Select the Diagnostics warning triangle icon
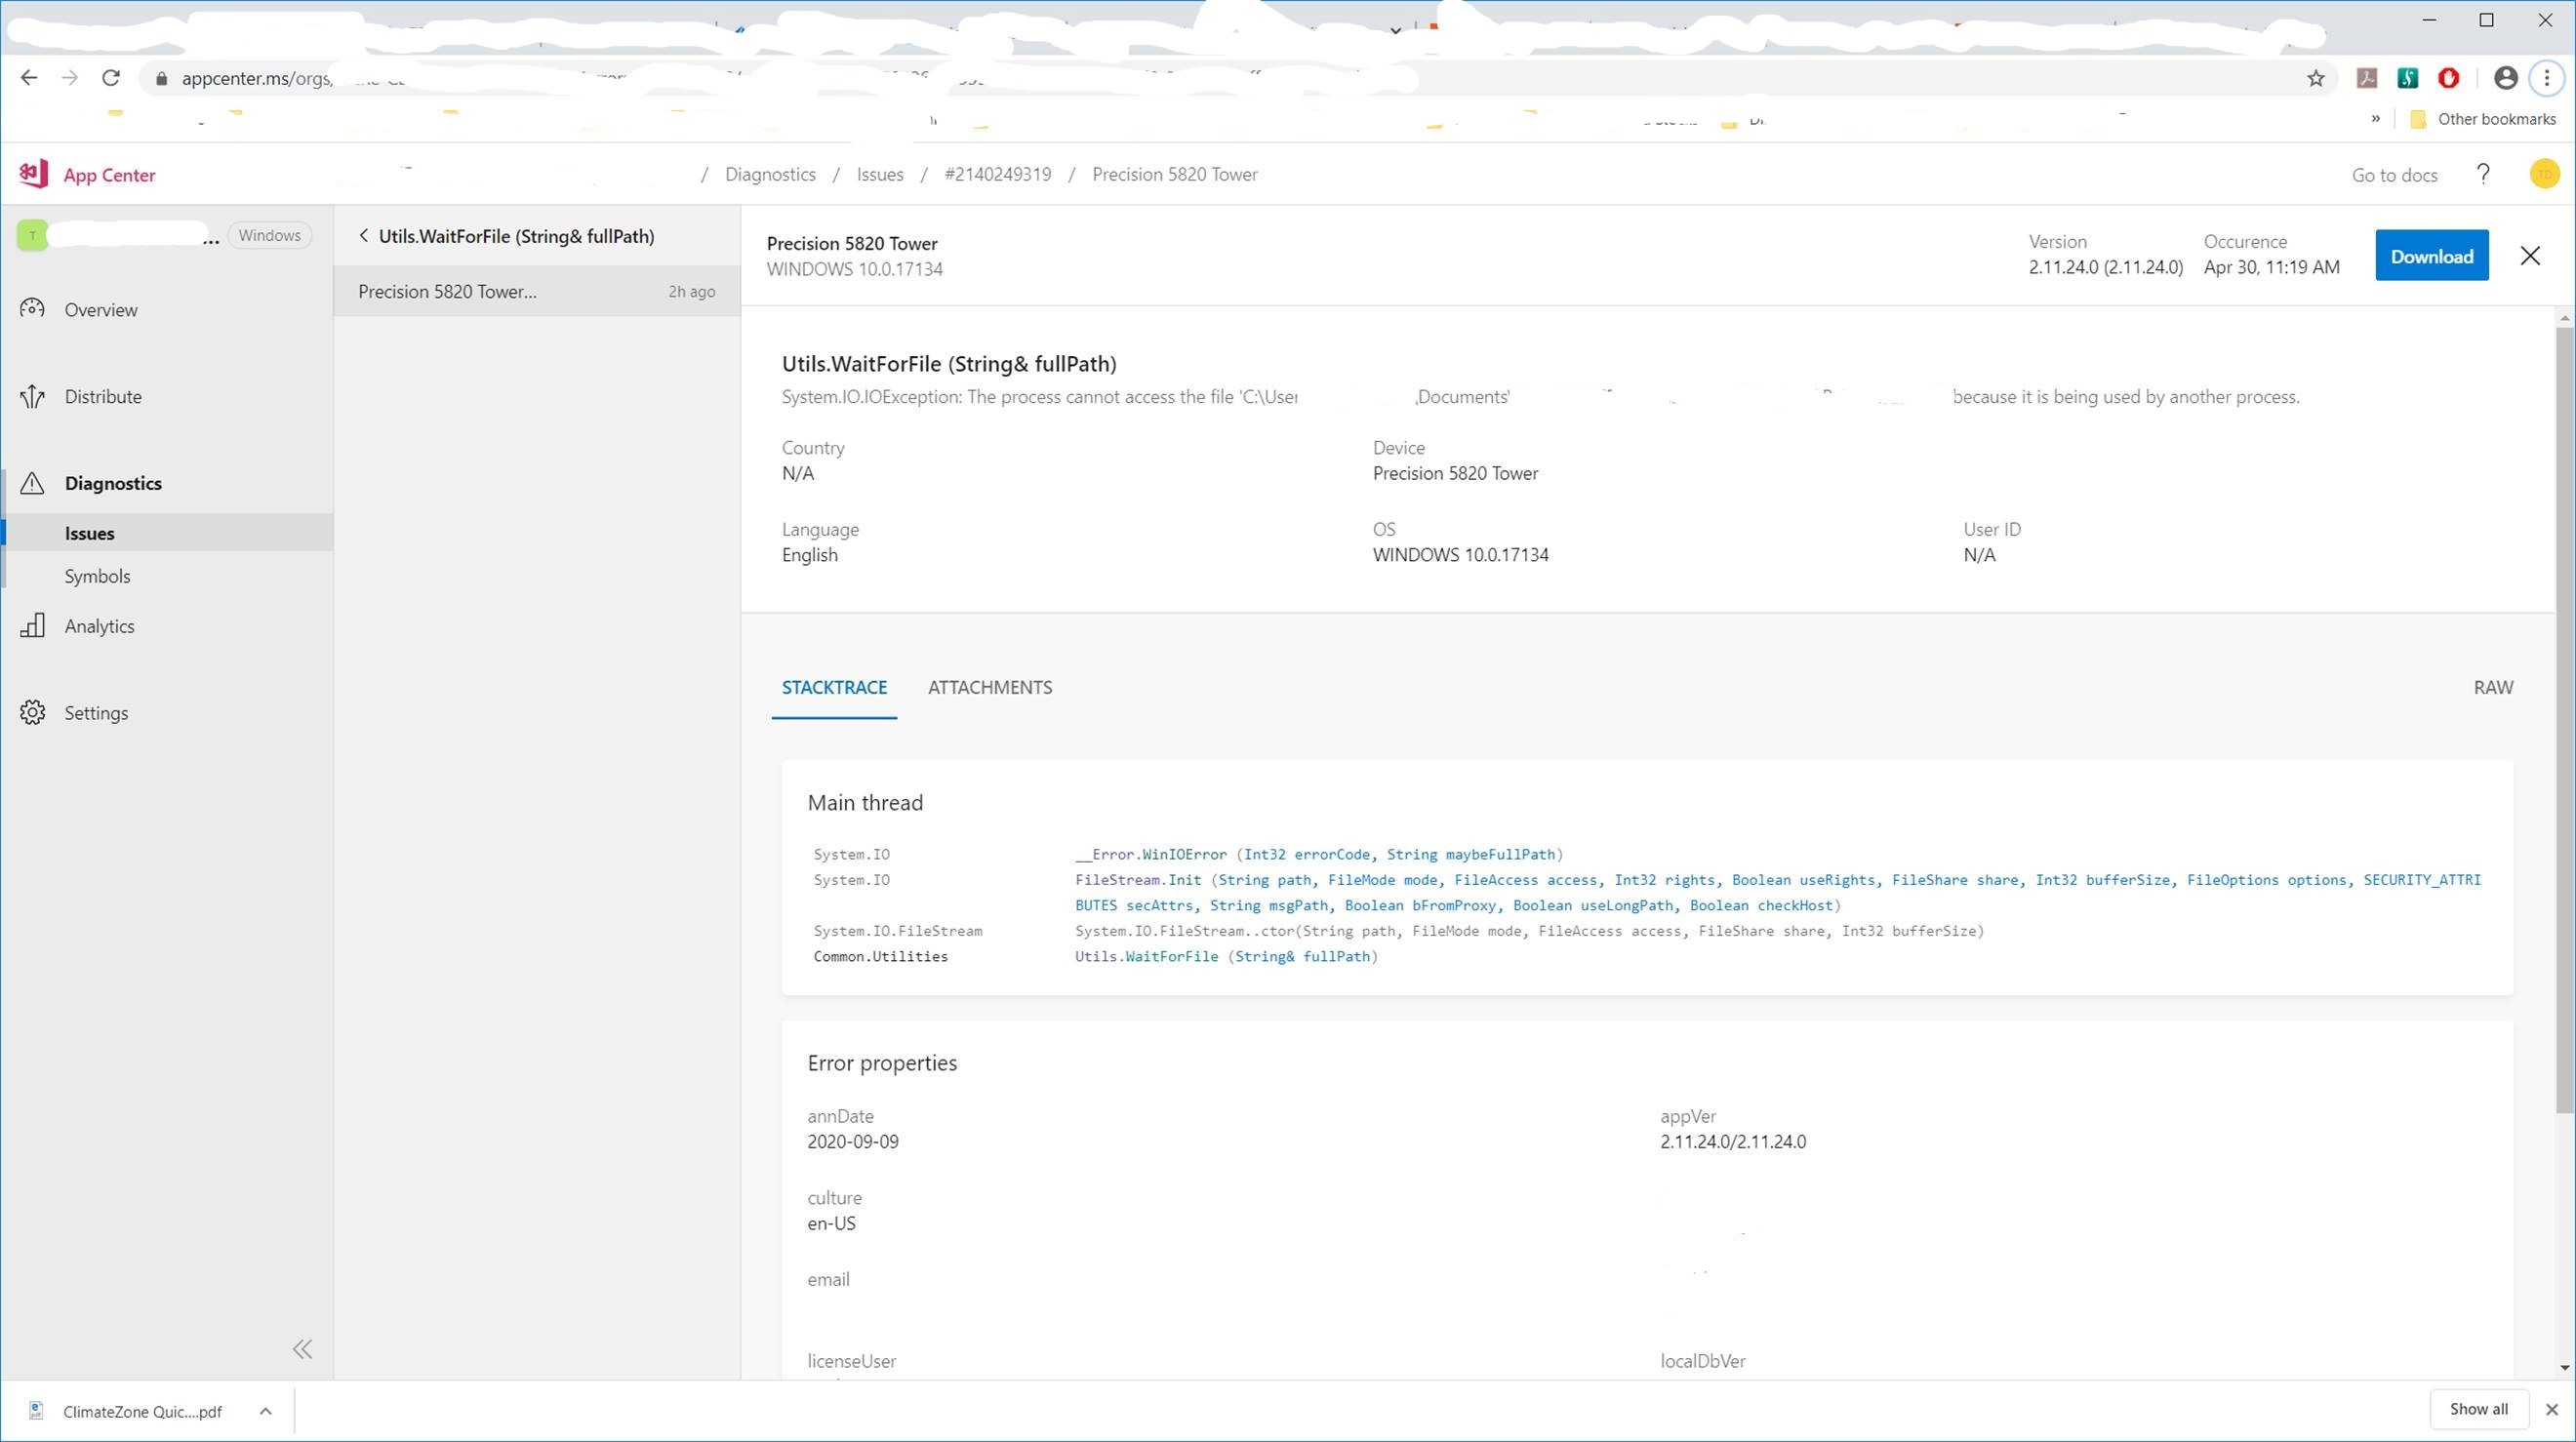Screen dimensions: 2576x1442 32,483
